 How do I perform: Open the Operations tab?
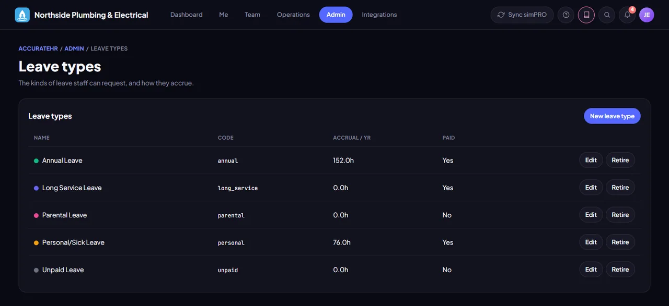(x=293, y=15)
